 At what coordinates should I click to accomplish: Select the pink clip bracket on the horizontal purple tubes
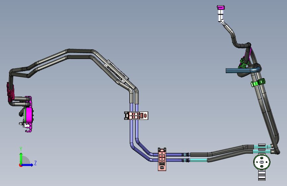point(162,160)
